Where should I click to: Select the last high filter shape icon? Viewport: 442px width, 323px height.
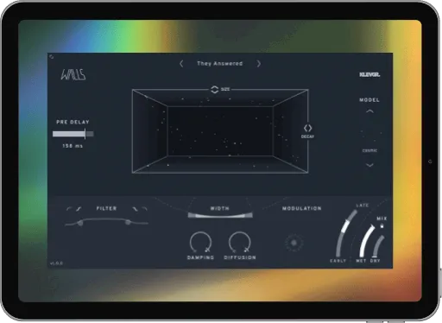[x=144, y=209]
